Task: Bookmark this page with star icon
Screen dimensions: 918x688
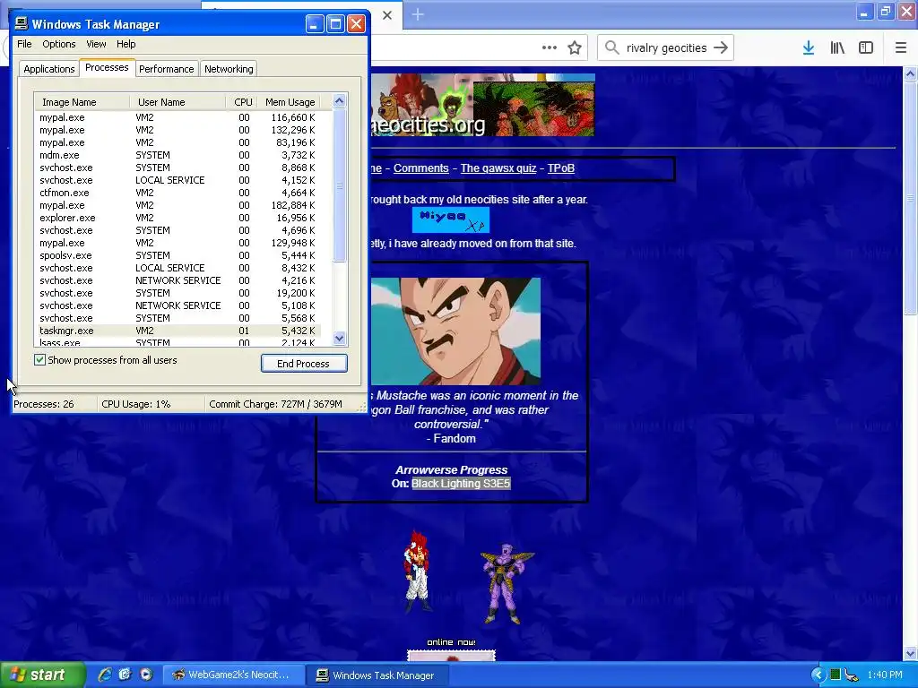Action: coord(575,48)
